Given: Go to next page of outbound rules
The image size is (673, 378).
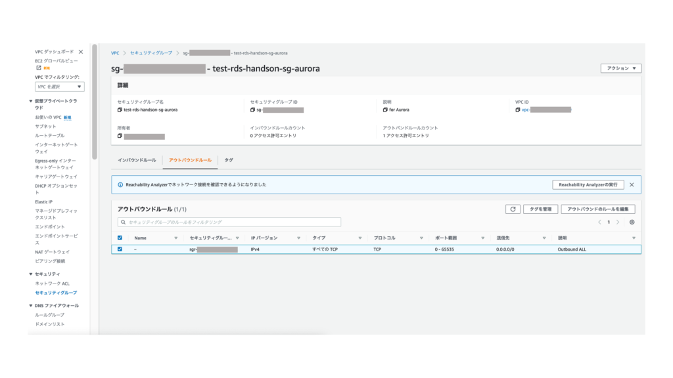Looking at the screenshot, I should 618,222.
